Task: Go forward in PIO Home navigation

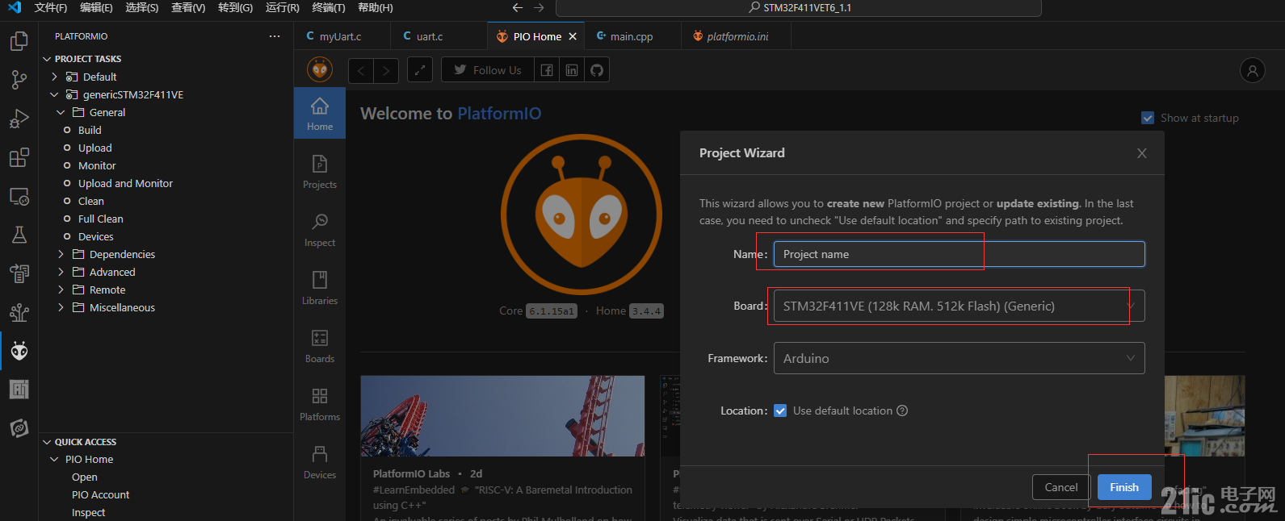Action: [386, 70]
